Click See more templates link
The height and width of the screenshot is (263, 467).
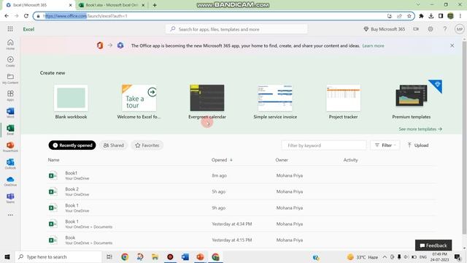[420, 129]
